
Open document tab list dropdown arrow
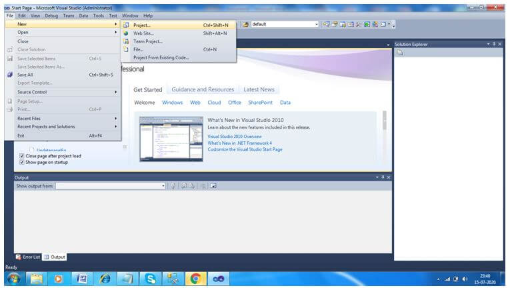(x=388, y=45)
